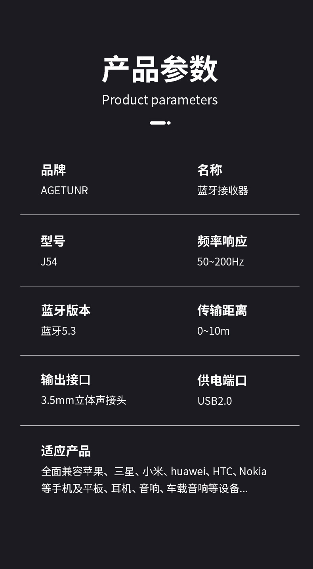
Task: Click the 50~200Hz frequency value
Action: pos(220,262)
